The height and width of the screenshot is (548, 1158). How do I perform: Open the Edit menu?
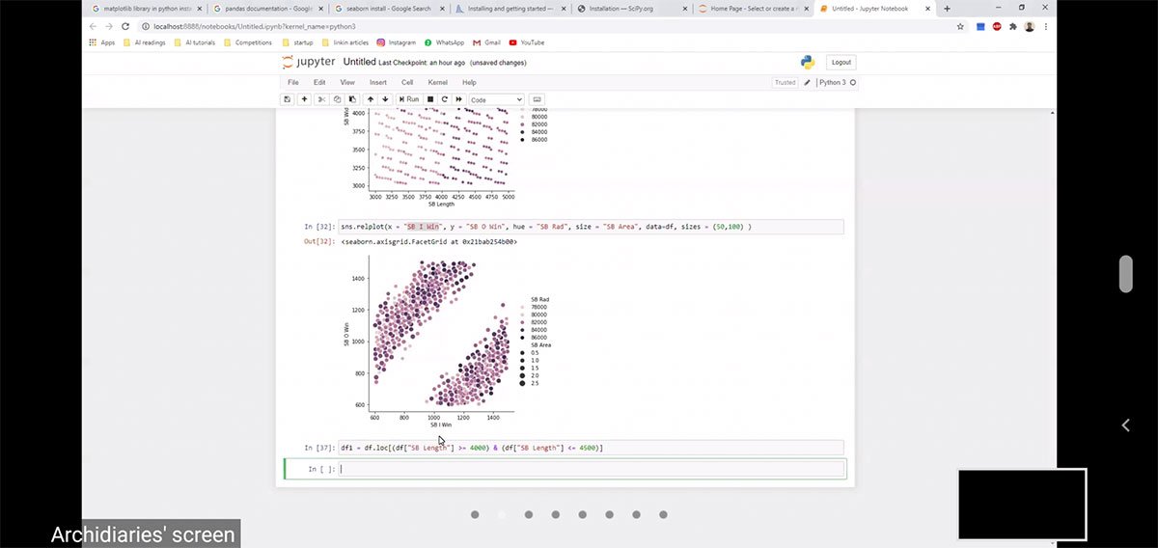click(319, 83)
